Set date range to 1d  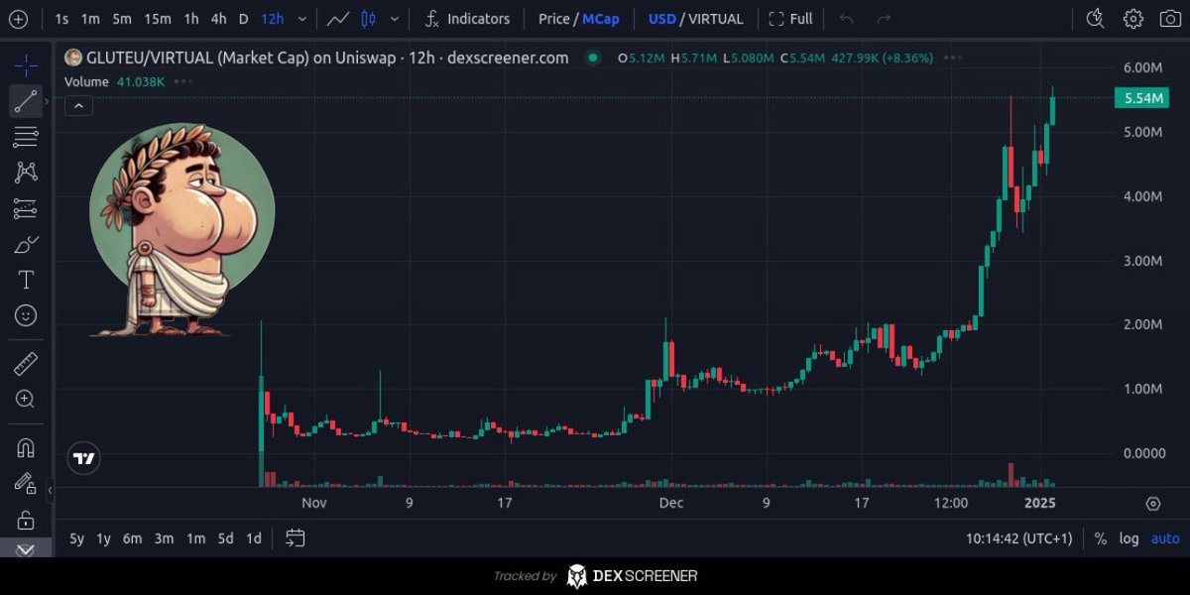pos(254,538)
